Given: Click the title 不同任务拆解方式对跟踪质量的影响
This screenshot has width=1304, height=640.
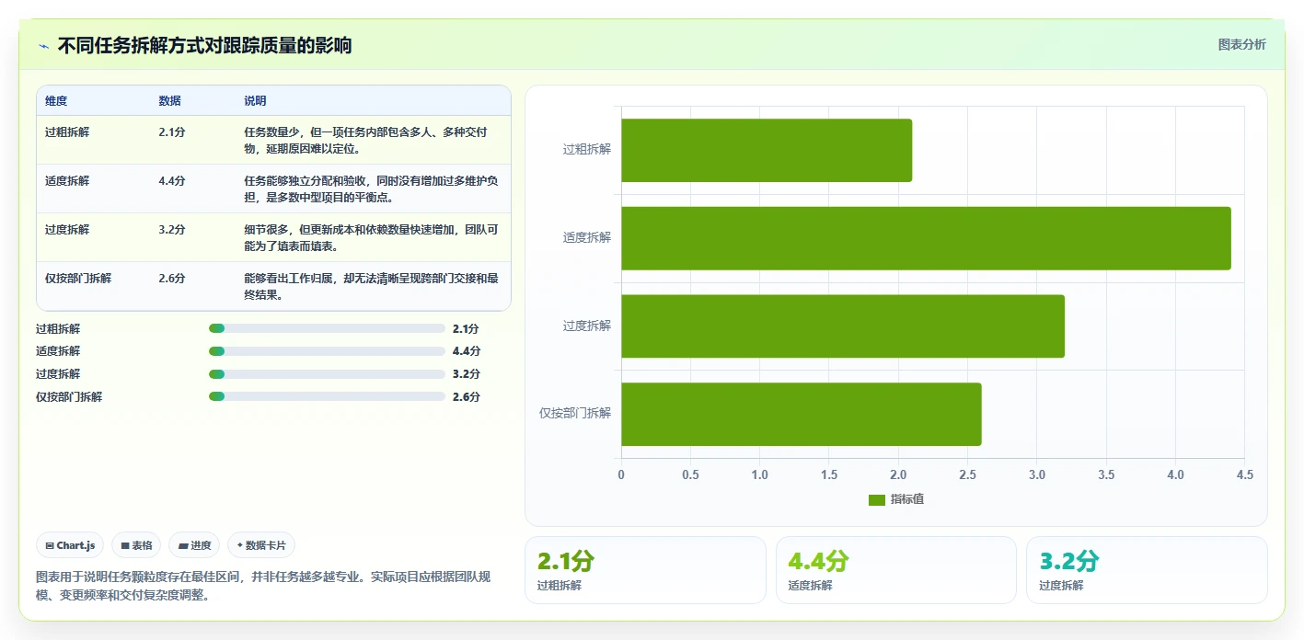Looking at the screenshot, I should point(204,46).
